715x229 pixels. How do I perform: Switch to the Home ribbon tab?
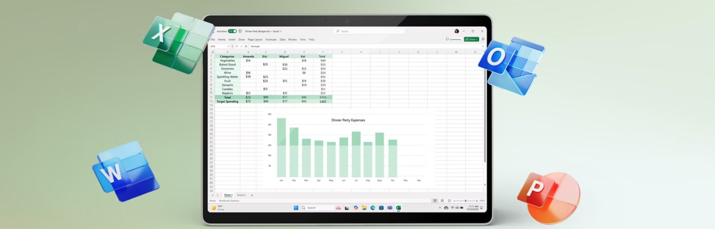[x=222, y=39]
